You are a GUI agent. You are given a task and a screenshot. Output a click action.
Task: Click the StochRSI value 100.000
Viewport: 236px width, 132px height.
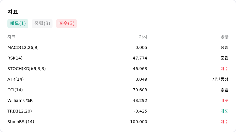coord(139,122)
